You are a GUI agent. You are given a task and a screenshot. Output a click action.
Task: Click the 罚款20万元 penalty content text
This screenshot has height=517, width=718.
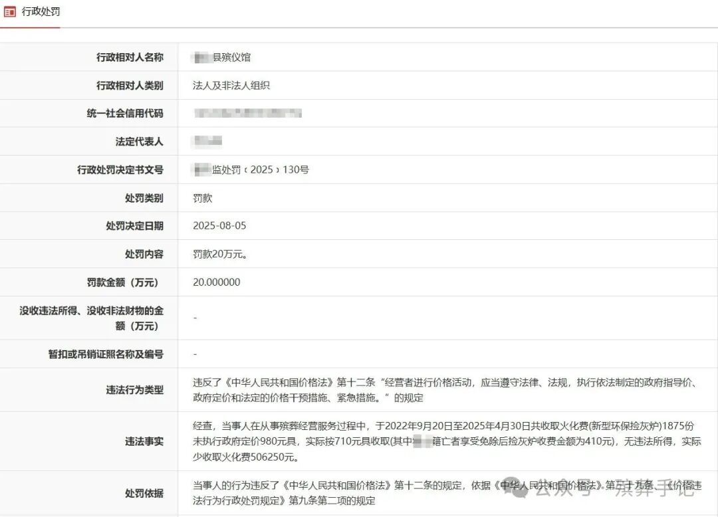coord(220,255)
